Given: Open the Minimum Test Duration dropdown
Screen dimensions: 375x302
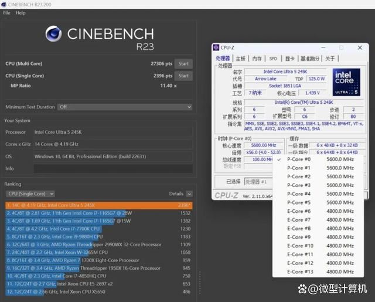Looking at the screenshot, I should pos(124,107).
